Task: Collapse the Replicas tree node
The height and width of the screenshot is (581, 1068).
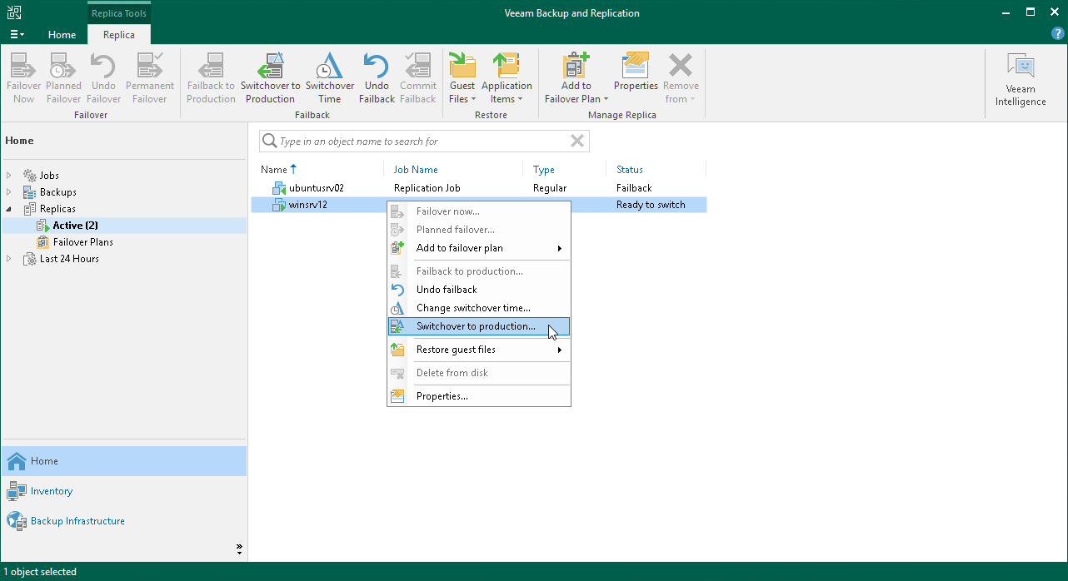Action: click(x=9, y=209)
